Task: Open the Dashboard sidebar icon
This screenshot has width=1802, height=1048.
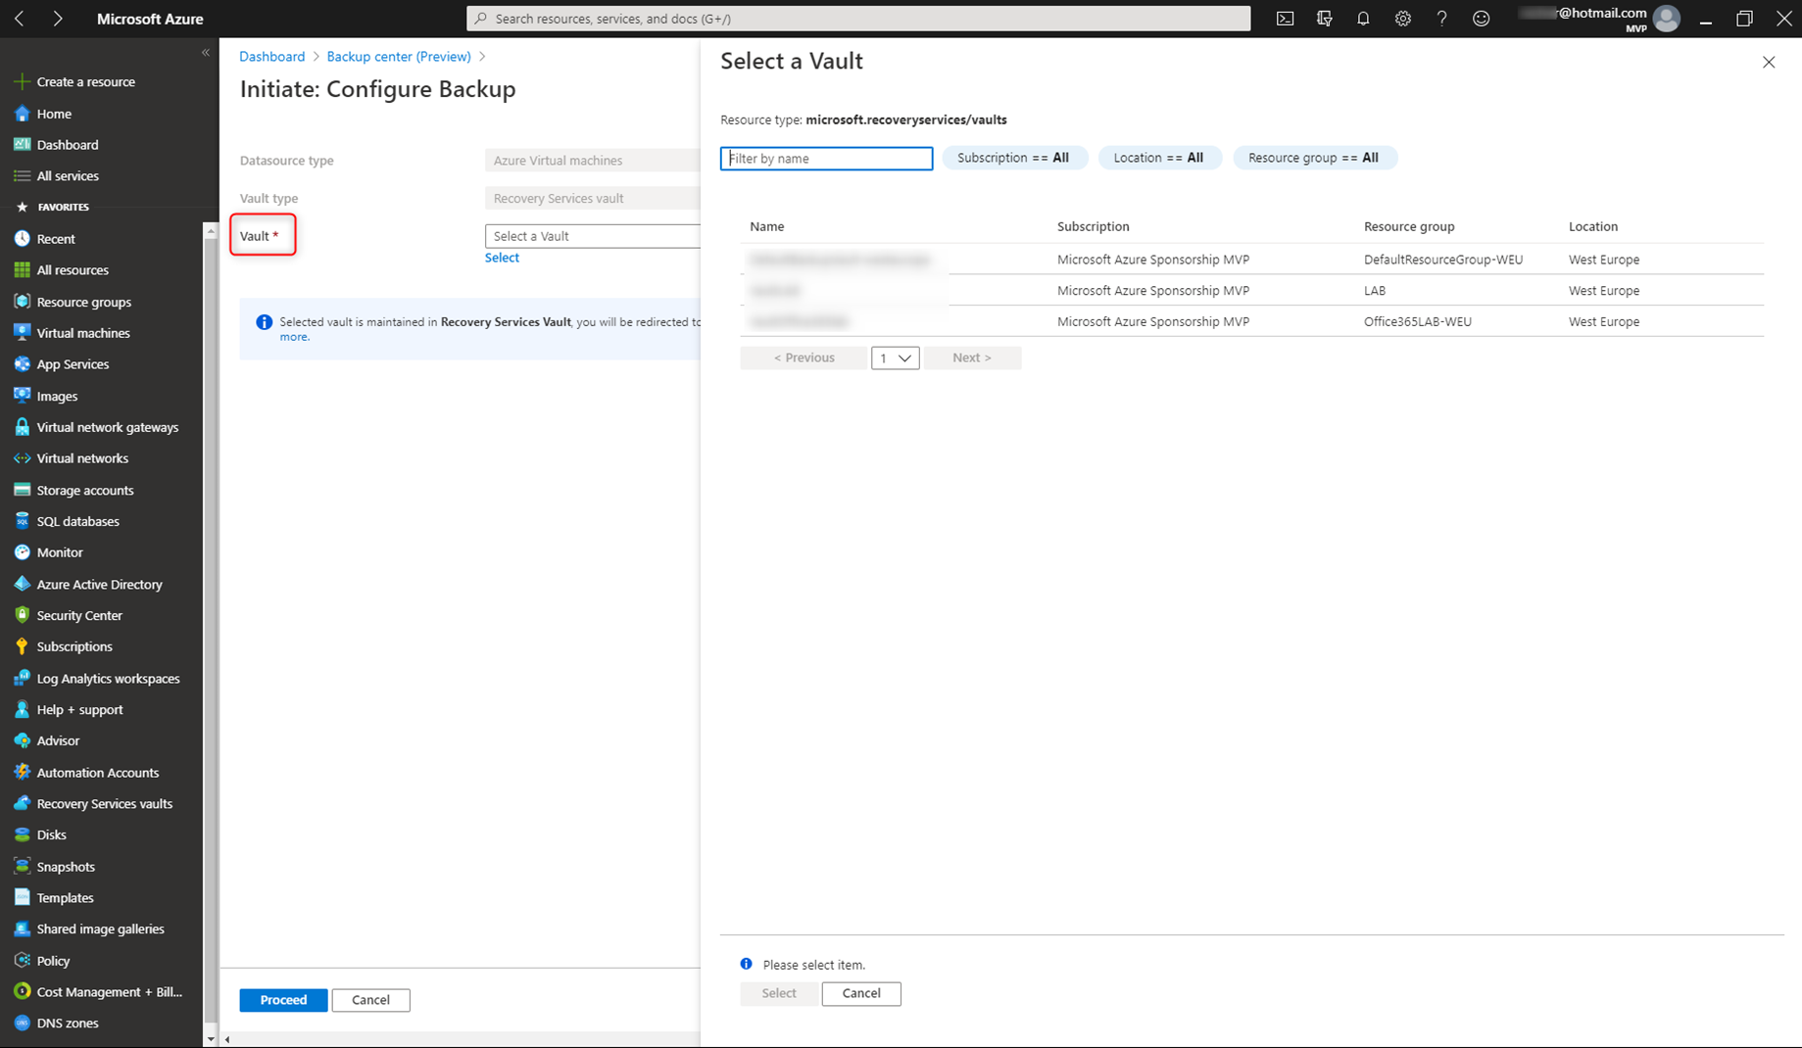Action: (x=22, y=145)
